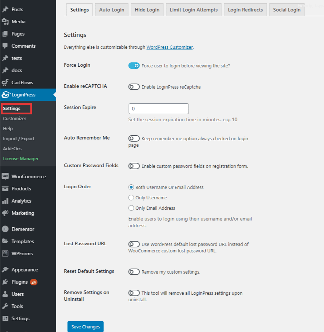Open Add-Ons submenu item
324x332 pixels.
tap(12, 149)
